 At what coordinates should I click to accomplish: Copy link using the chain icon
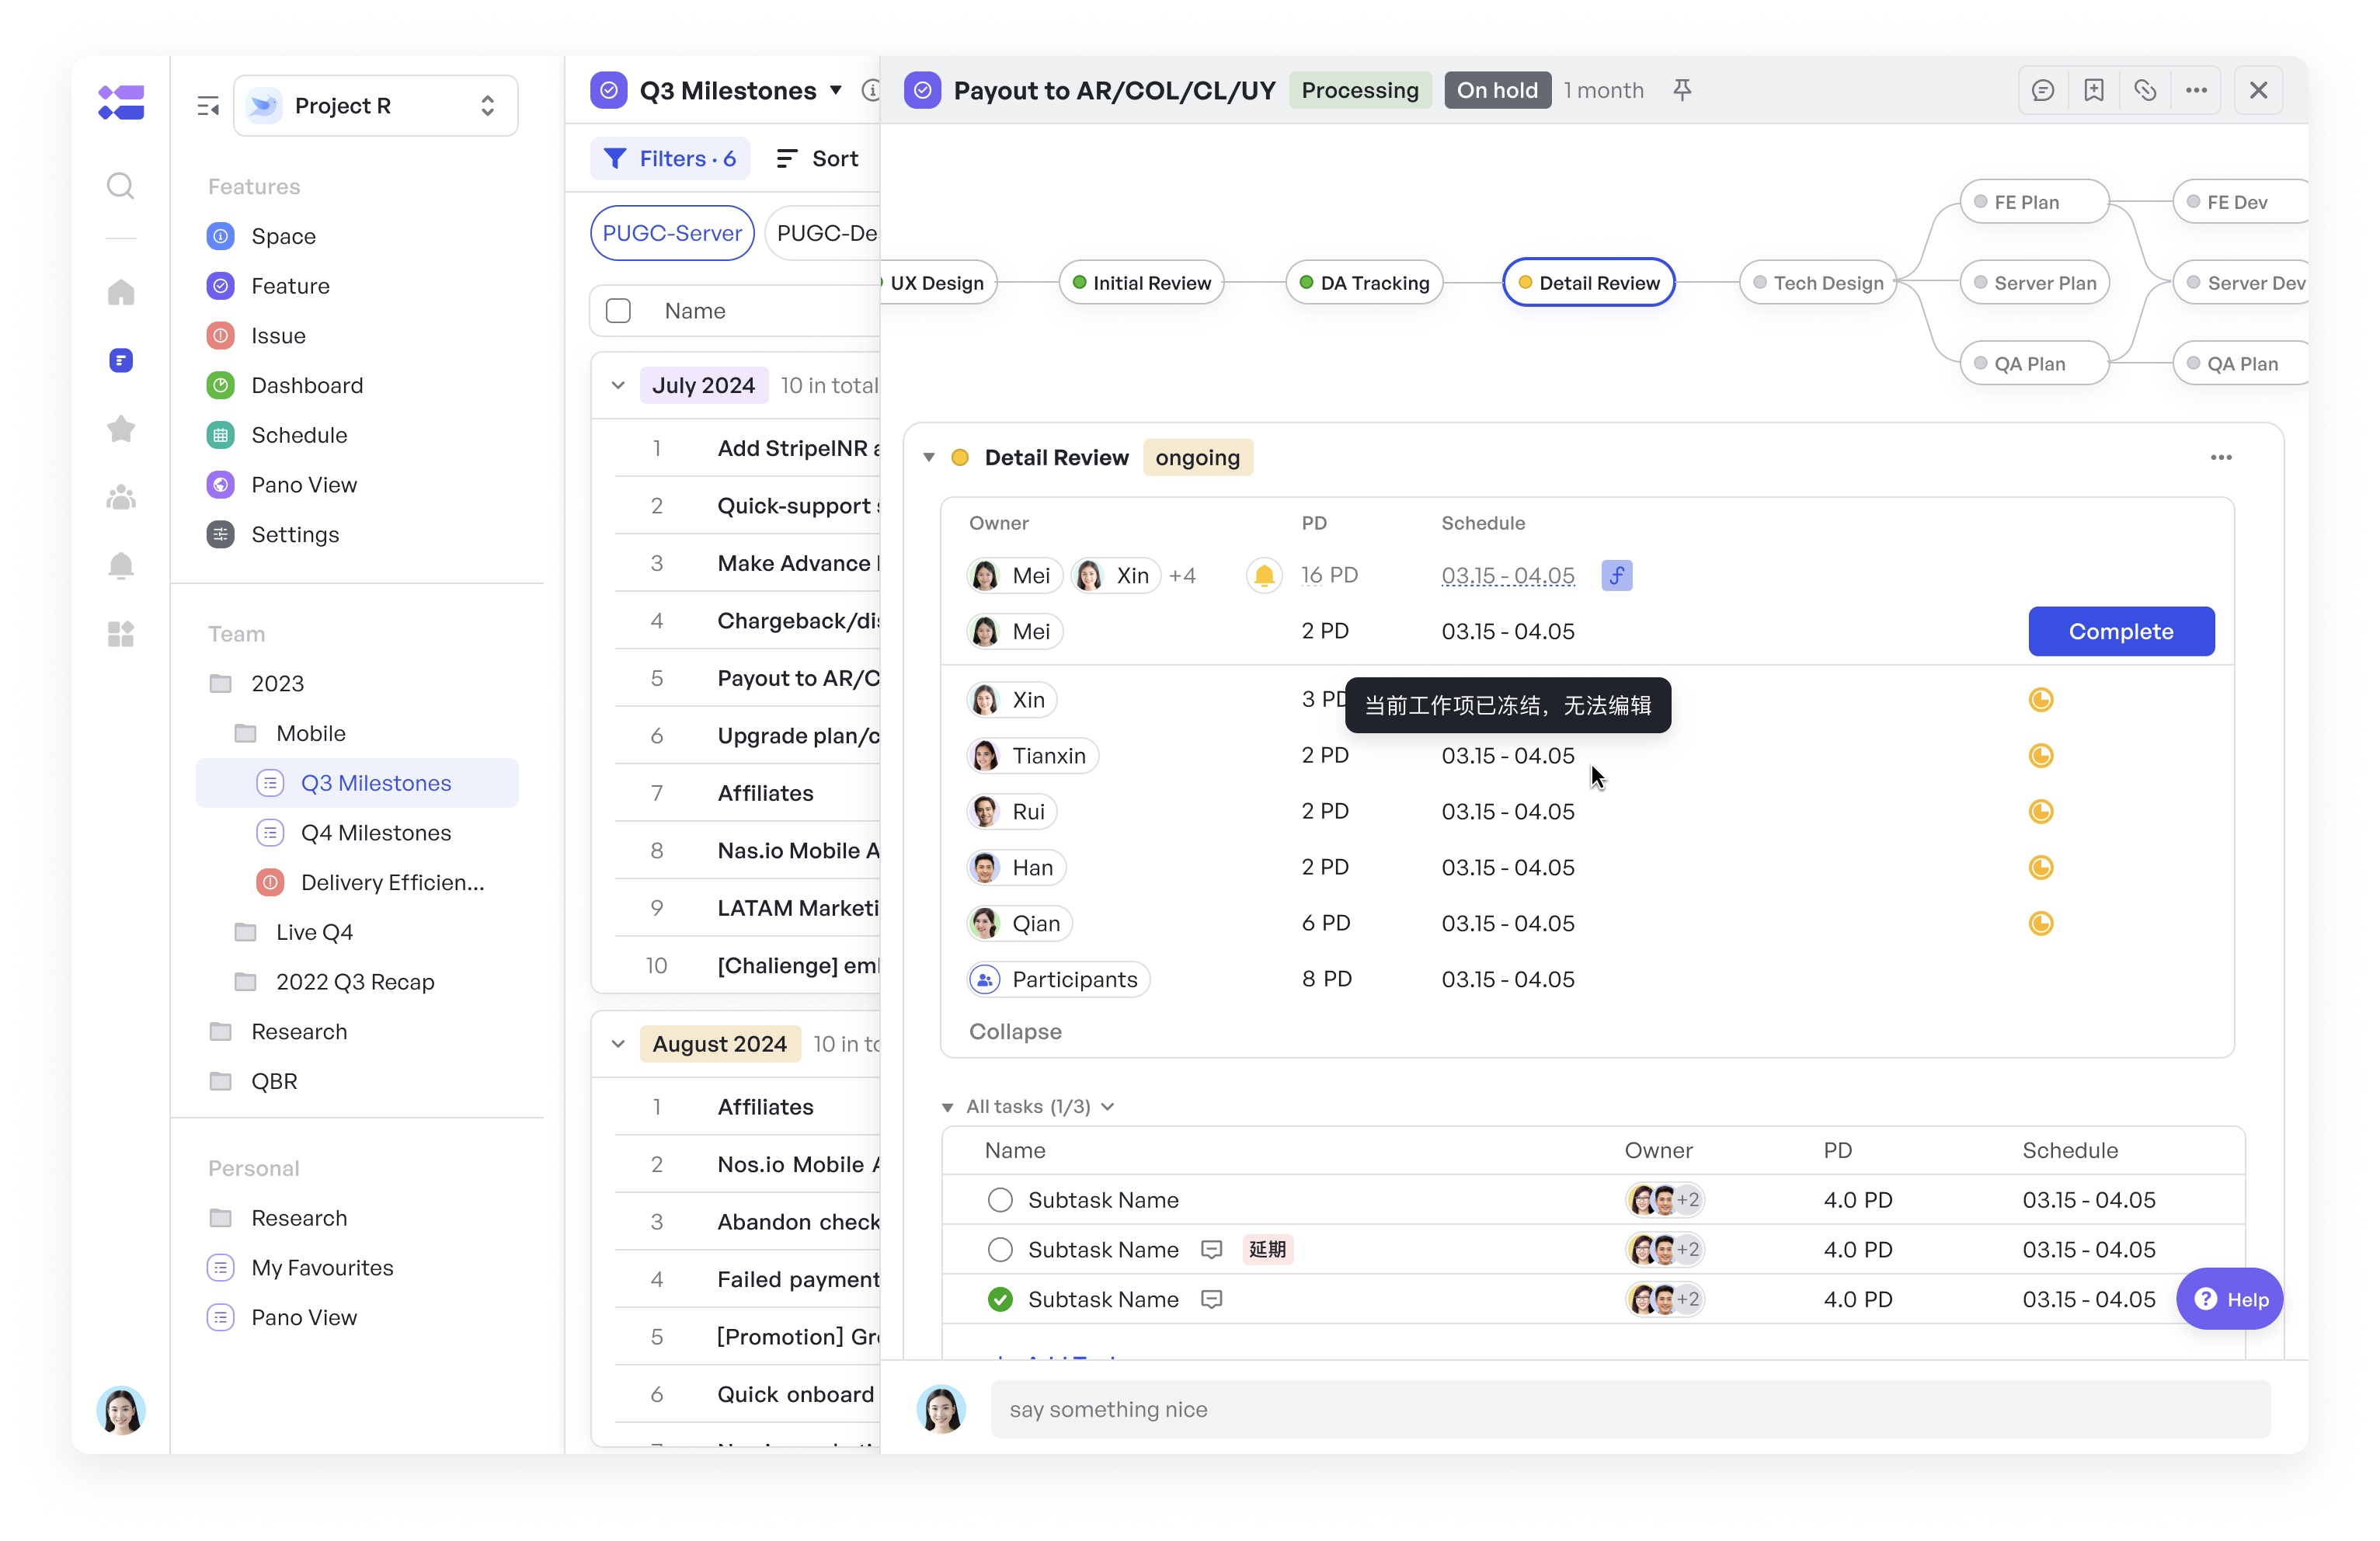2145,91
